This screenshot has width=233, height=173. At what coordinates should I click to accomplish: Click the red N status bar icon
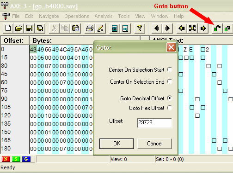pyautogui.click(x=6, y=159)
